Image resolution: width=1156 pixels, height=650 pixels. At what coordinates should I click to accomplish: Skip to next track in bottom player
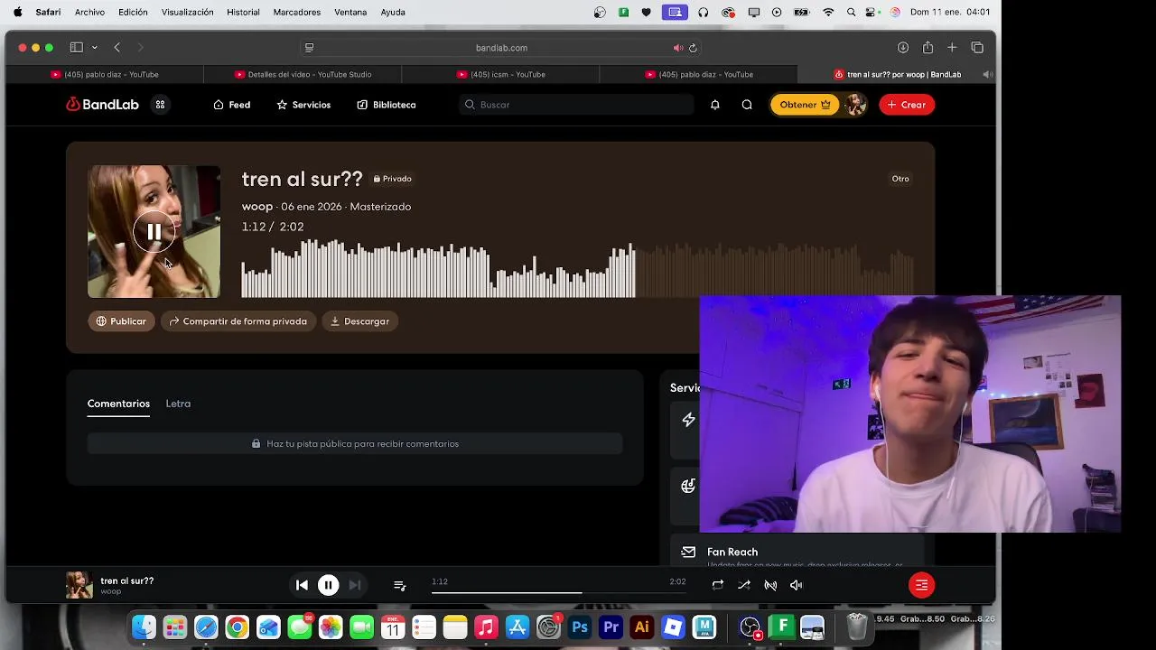pyautogui.click(x=355, y=585)
